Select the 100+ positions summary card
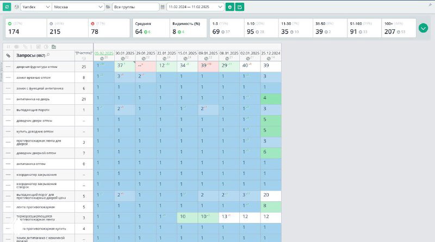The width and height of the screenshot is (435, 242). pos(399,28)
